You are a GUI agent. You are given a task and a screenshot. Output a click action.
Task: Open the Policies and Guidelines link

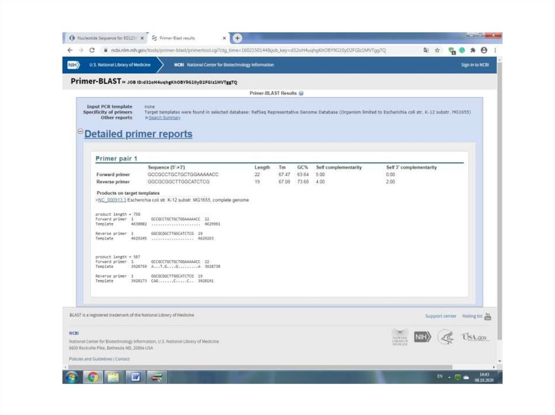coord(91,359)
